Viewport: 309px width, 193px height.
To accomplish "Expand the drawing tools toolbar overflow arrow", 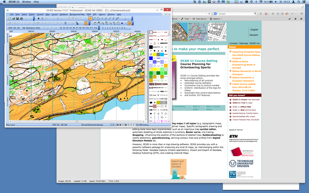I will coord(132,19).
